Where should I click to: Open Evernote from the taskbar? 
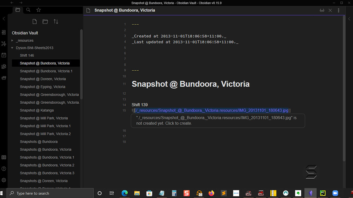(x=298, y=193)
